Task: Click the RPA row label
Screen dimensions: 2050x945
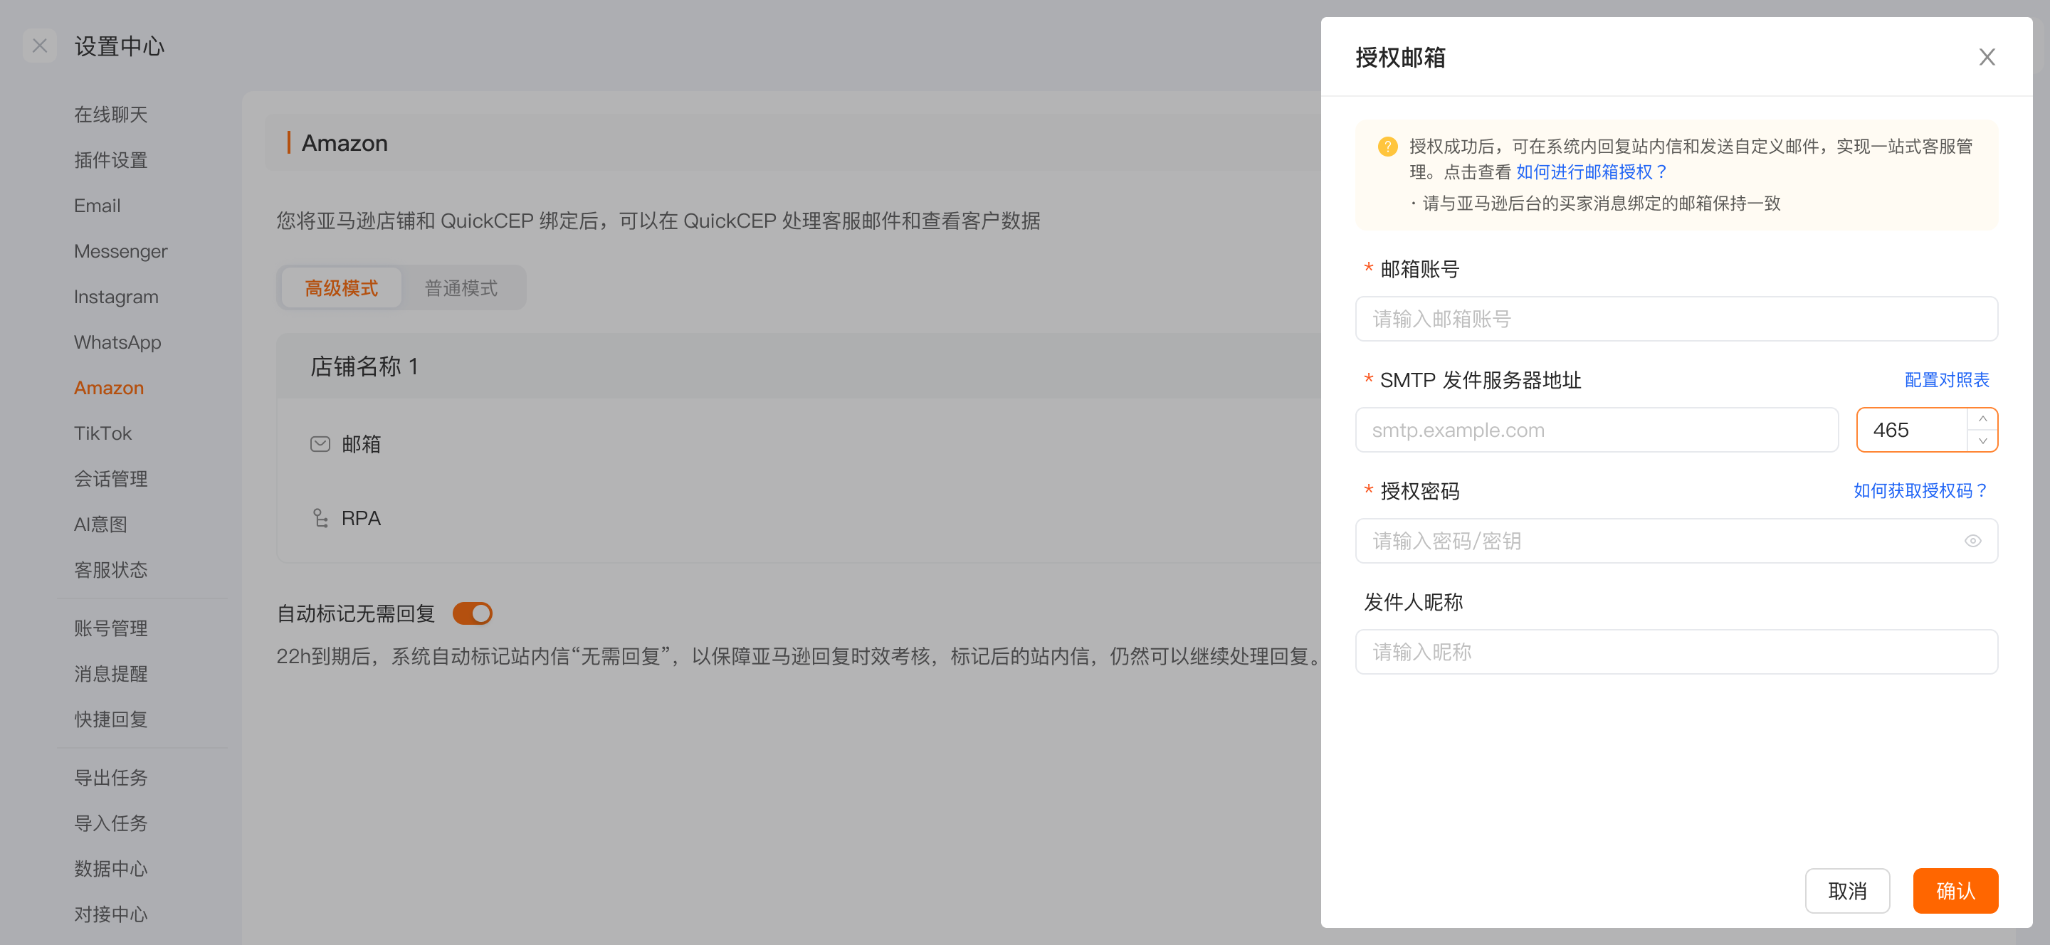Action: [x=362, y=519]
